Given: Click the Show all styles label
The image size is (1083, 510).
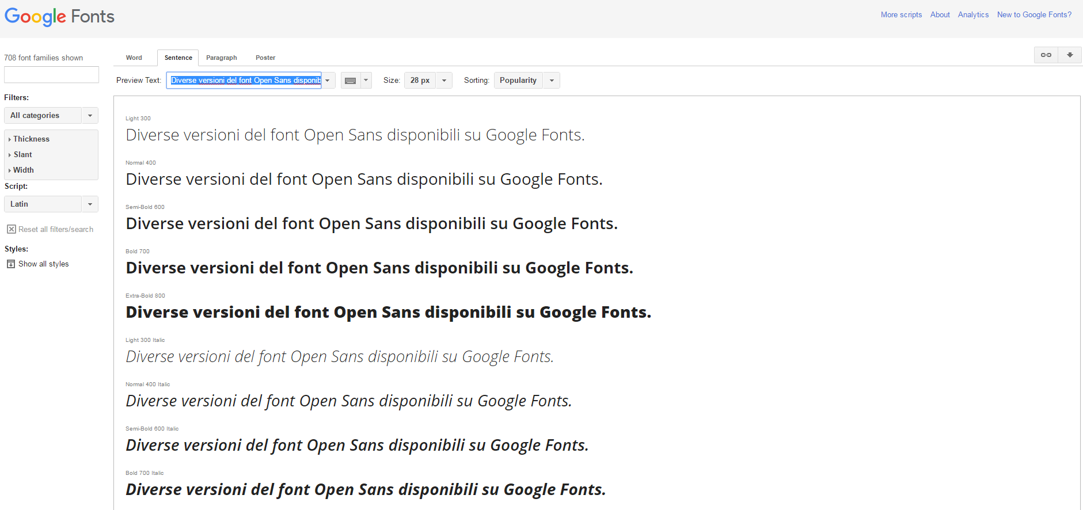Looking at the screenshot, I should click(x=43, y=264).
